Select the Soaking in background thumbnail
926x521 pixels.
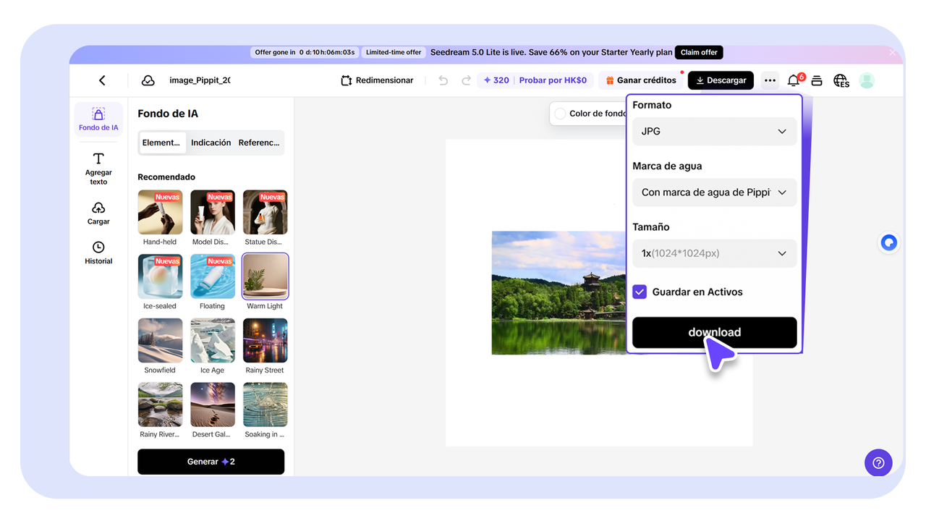point(265,405)
